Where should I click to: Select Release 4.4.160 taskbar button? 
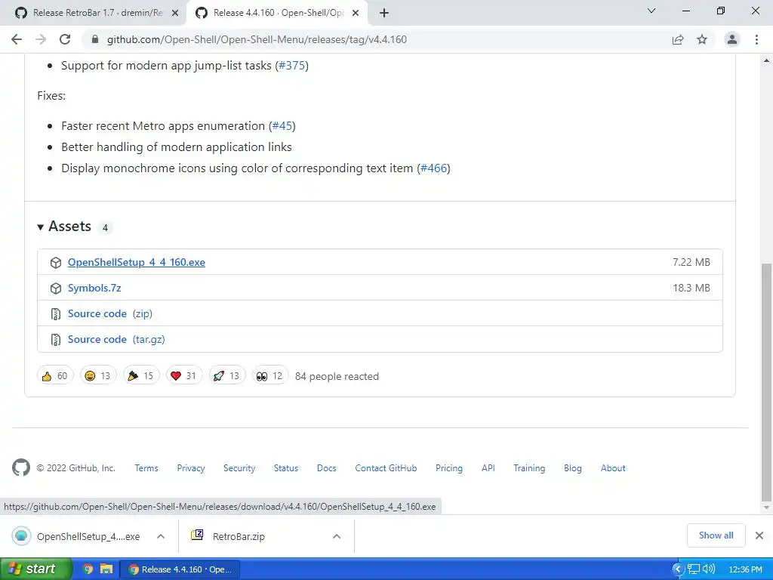click(x=180, y=569)
